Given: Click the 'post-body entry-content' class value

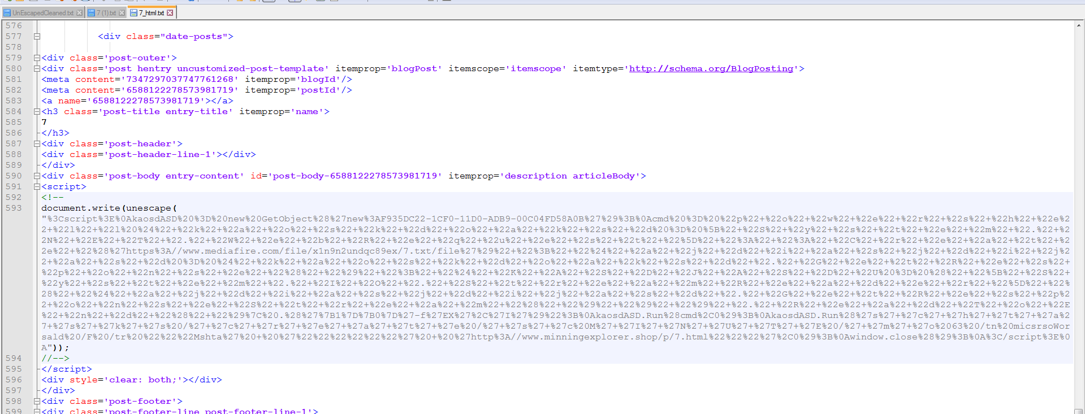Looking at the screenshot, I should pyautogui.click(x=174, y=176).
